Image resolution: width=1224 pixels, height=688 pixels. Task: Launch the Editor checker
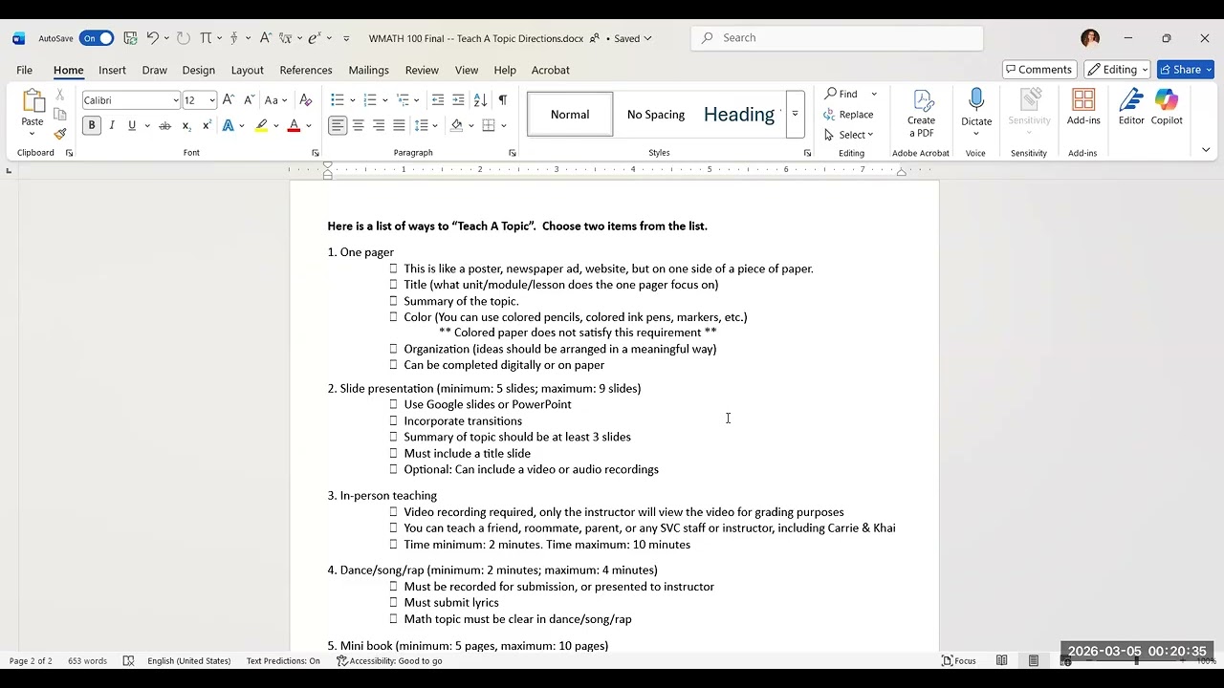click(x=1131, y=107)
